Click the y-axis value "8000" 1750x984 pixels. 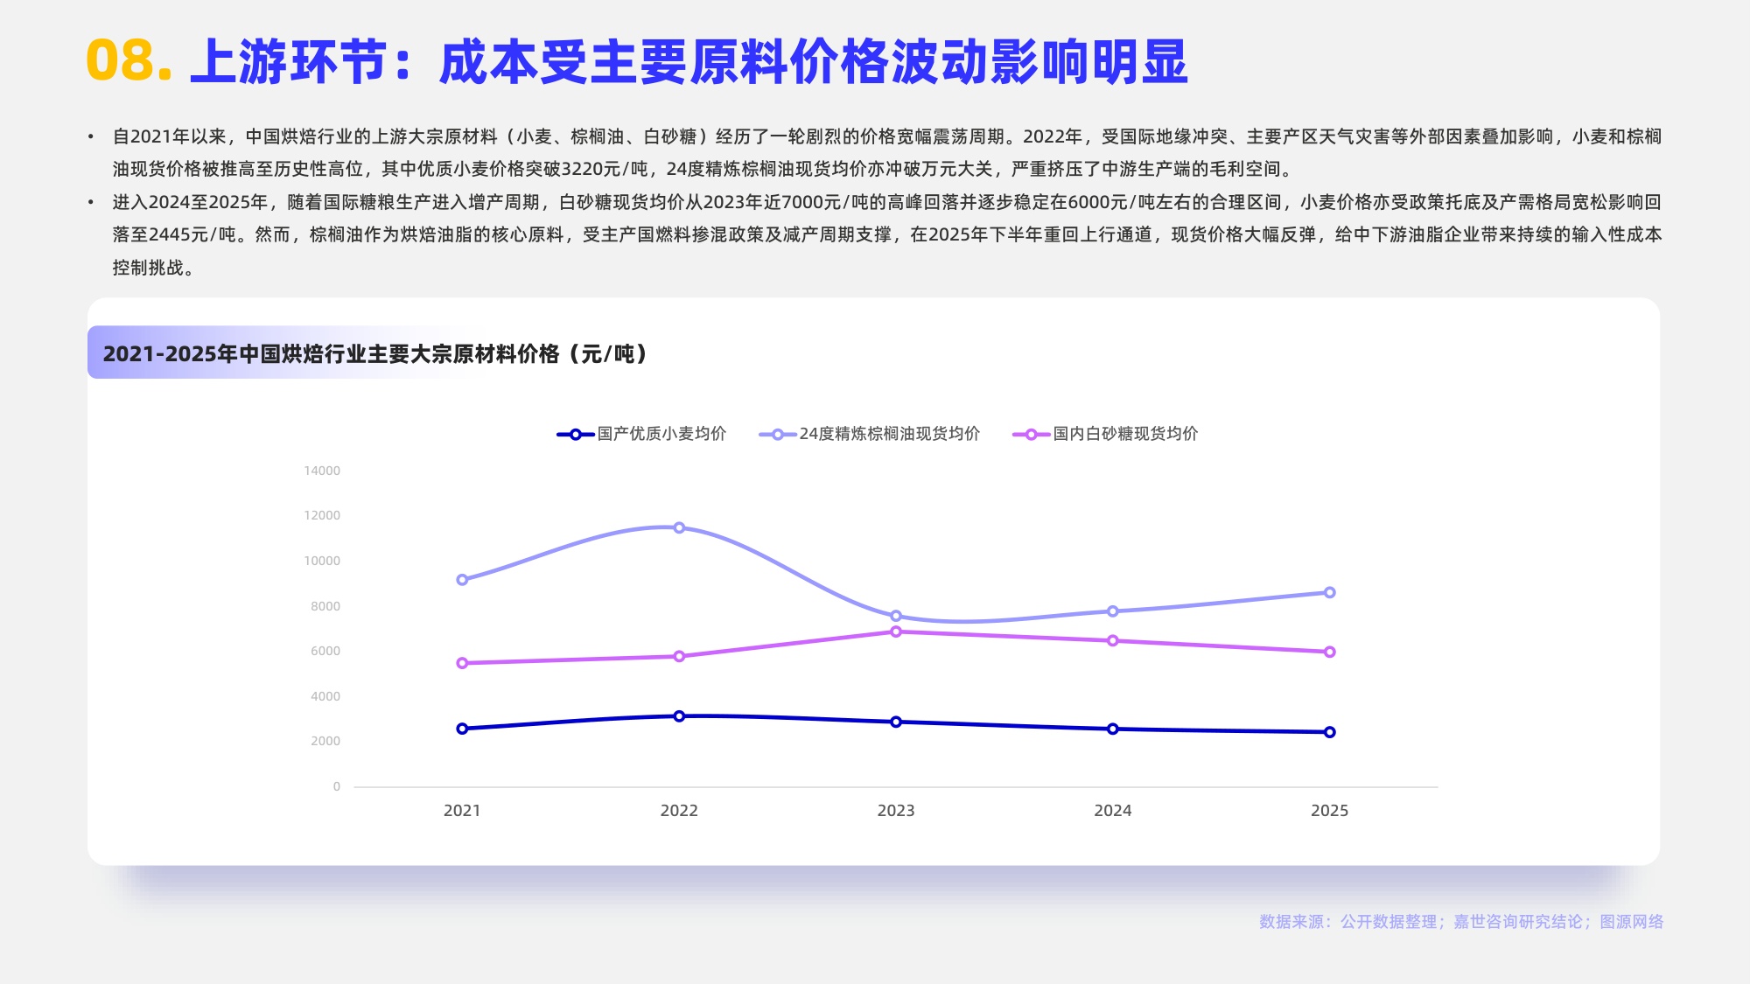pyautogui.click(x=325, y=606)
